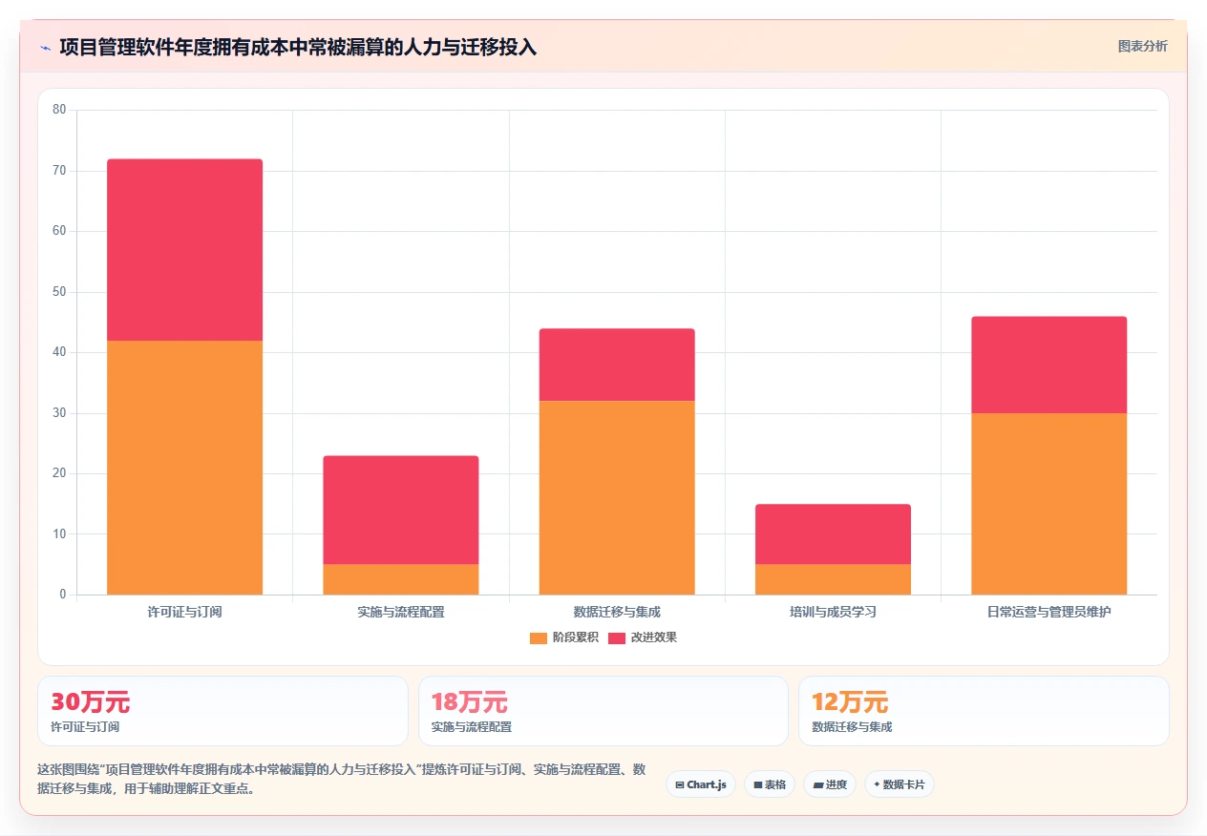Screen dimensions: 1207x836
Task: Click the icon in the Chart.js chip
Action: 679,784
